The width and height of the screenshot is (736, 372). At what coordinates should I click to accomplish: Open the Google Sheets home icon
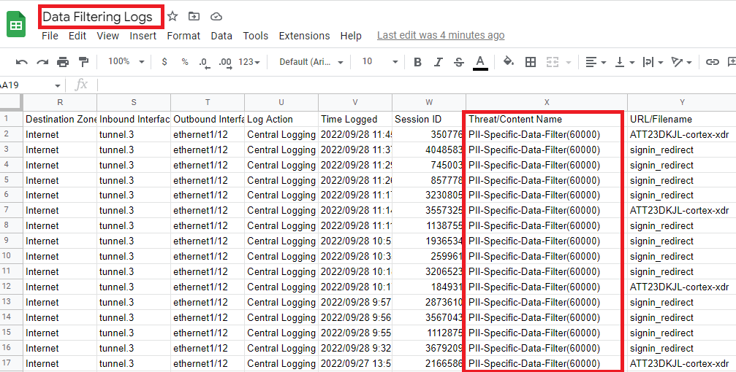pos(16,24)
